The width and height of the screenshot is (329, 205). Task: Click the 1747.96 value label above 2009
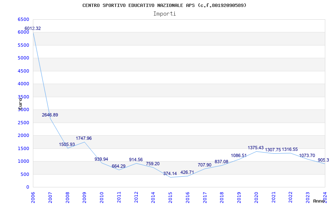coord(84,138)
